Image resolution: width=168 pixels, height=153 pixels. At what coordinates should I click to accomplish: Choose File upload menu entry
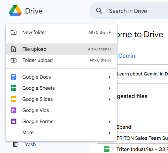(61, 49)
